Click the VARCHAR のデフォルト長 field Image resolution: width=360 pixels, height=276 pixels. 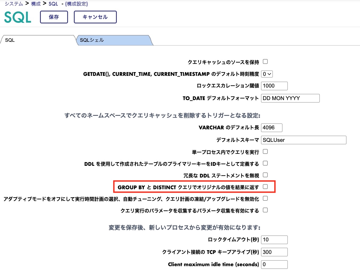[271, 128]
